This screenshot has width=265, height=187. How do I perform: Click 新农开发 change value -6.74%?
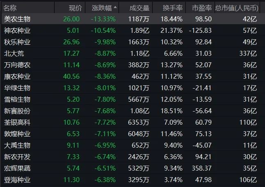[103, 157]
